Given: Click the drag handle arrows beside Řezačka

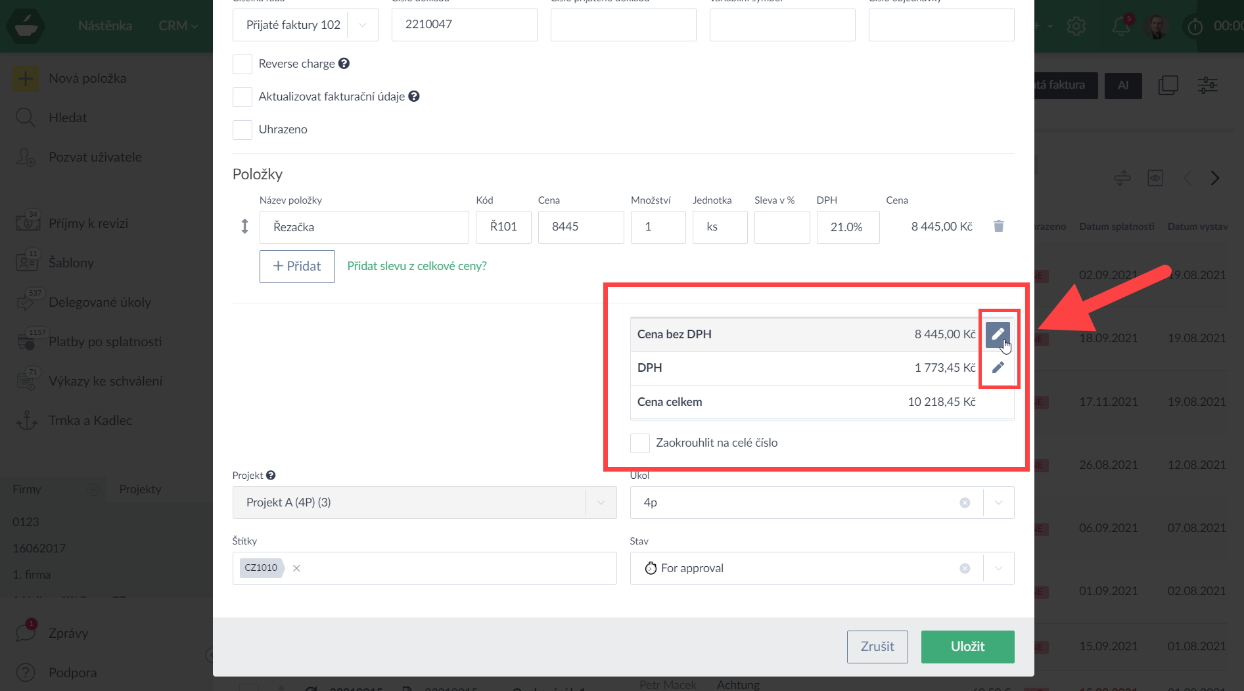Looking at the screenshot, I should [244, 227].
